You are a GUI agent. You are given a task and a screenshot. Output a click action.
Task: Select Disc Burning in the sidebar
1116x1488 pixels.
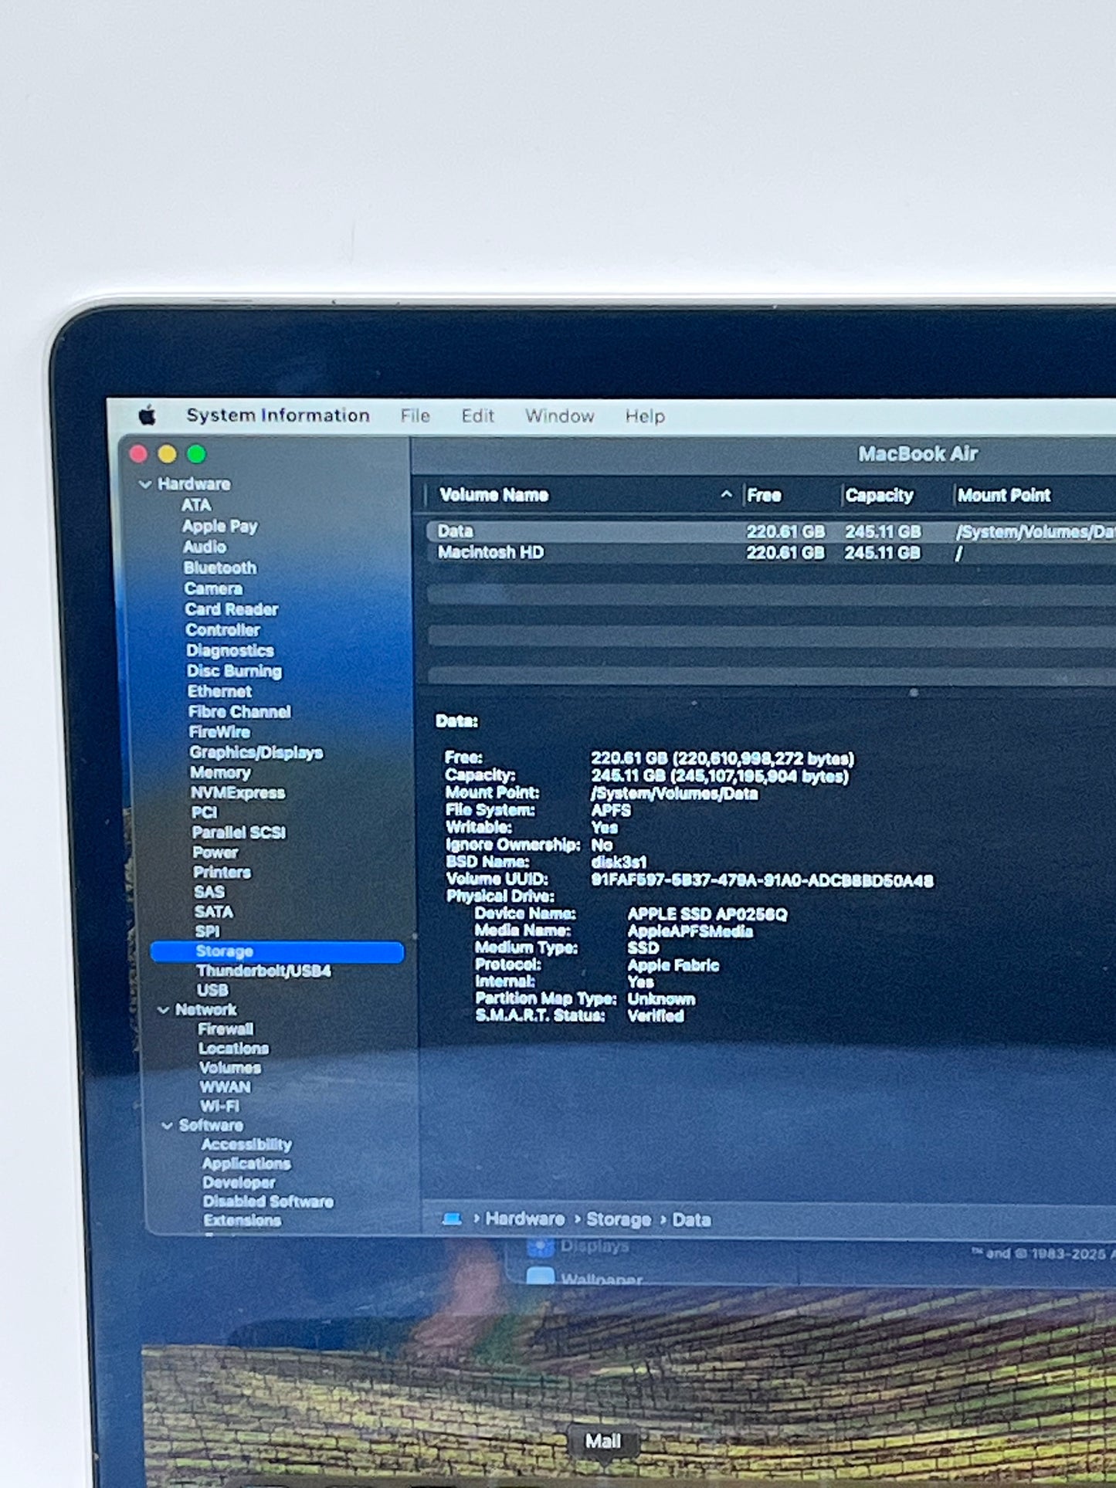click(234, 671)
